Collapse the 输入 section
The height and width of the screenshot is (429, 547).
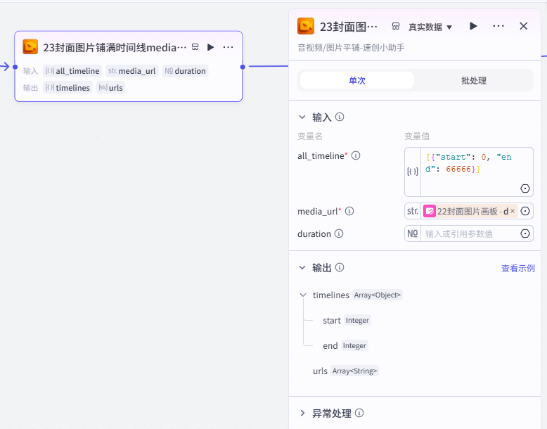click(302, 117)
